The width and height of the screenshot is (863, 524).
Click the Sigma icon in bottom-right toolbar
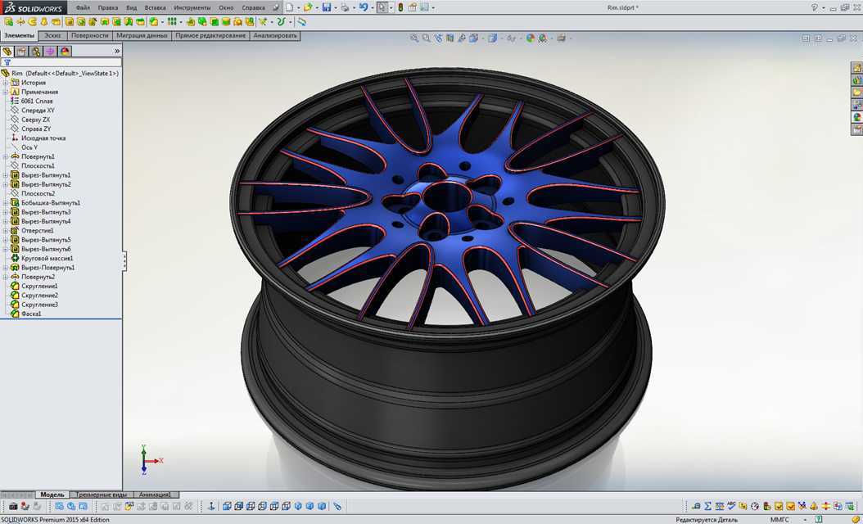[707, 506]
